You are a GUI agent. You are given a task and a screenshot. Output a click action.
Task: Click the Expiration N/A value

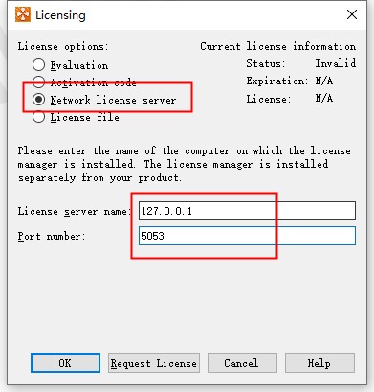click(324, 81)
